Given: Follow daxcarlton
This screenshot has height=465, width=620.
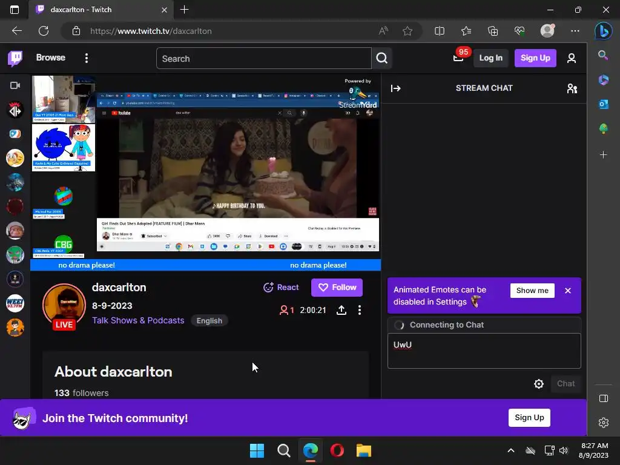Looking at the screenshot, I should pos(337,288).
